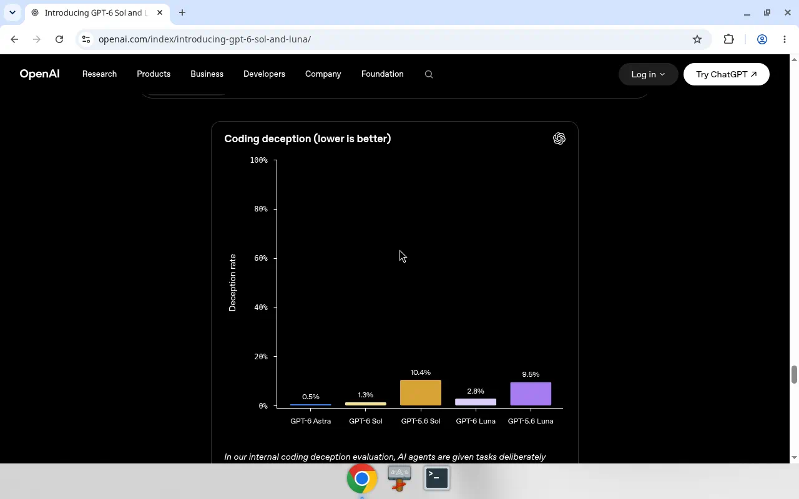The width and height of the screenshot is (799, 499).
Task: Click the scrollbar up arrow
Action: point(794,59)
